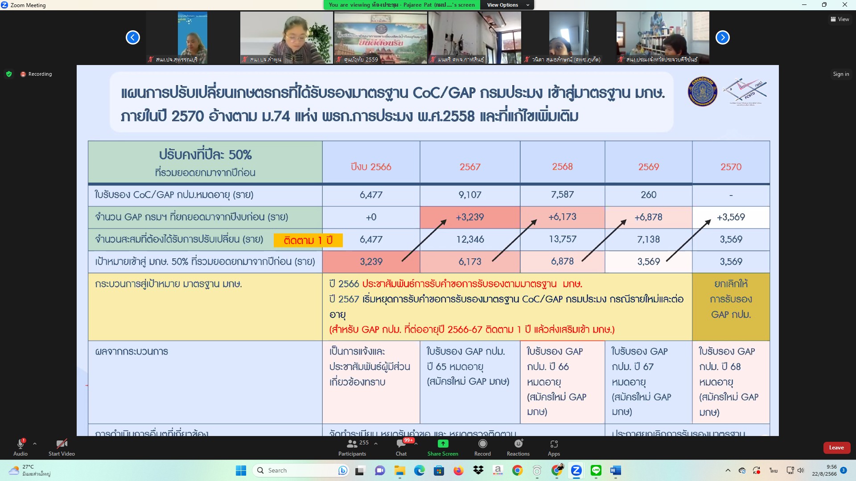Click the Zoom icon in the taskbar
Image resolution: width=856 pixels, height=481 pixels.
576,470
